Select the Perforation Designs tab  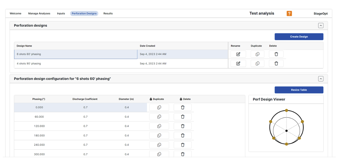click(84, 14)
